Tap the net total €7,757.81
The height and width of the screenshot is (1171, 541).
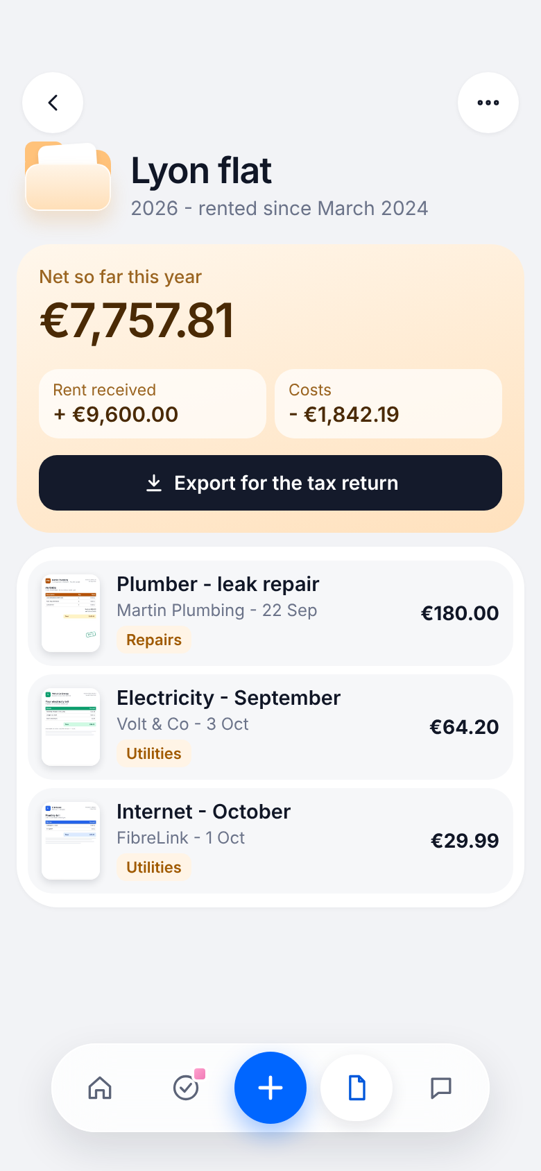pos(137,320)
